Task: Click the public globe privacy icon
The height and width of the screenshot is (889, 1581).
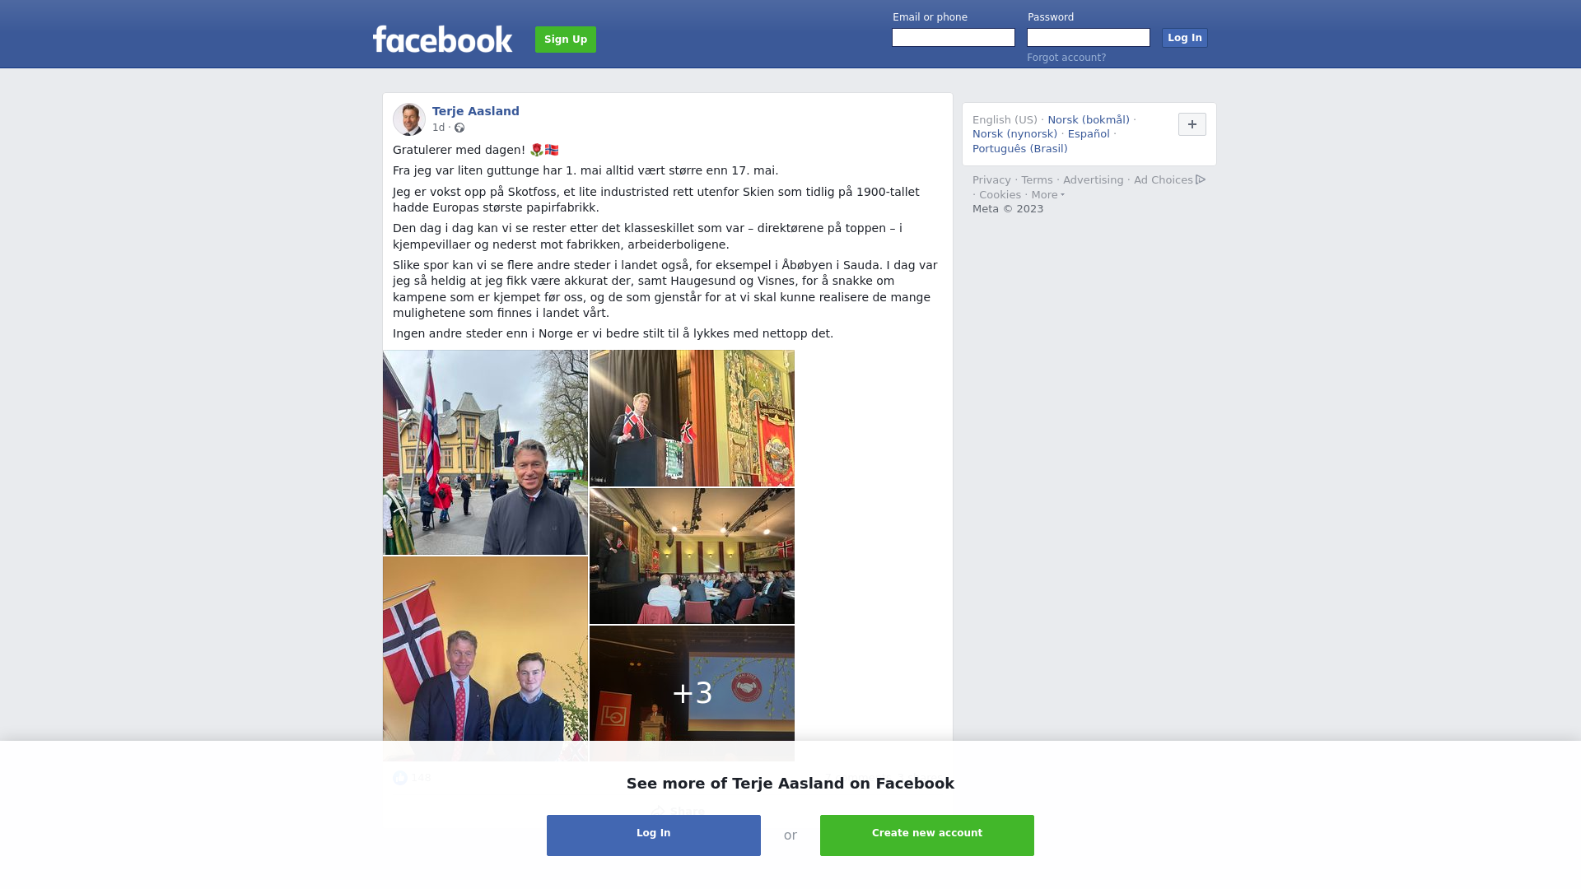Action: [459, 128]
